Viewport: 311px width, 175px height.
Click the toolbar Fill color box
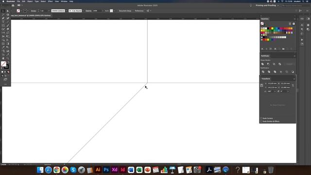click(x=3, y=64)
